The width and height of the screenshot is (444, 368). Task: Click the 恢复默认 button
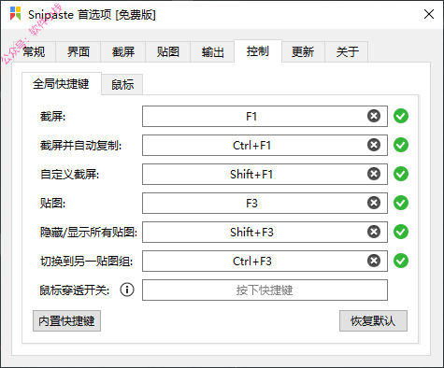point(373,321)
